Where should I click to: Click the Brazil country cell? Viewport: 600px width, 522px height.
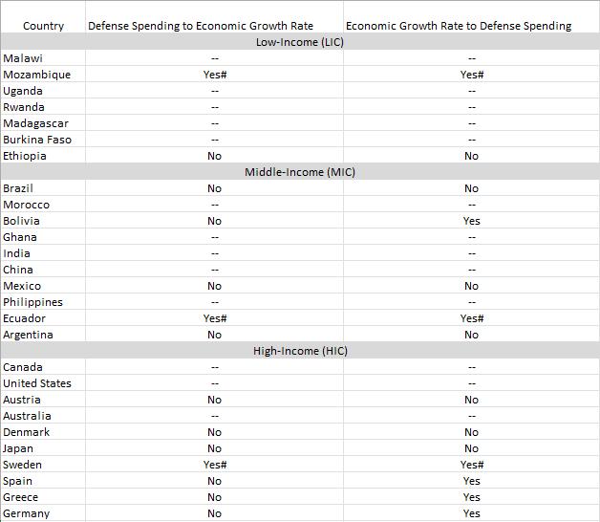tap(18, 188)
